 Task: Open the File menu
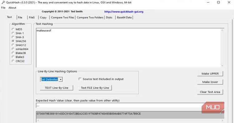click(x=3, y=7)
